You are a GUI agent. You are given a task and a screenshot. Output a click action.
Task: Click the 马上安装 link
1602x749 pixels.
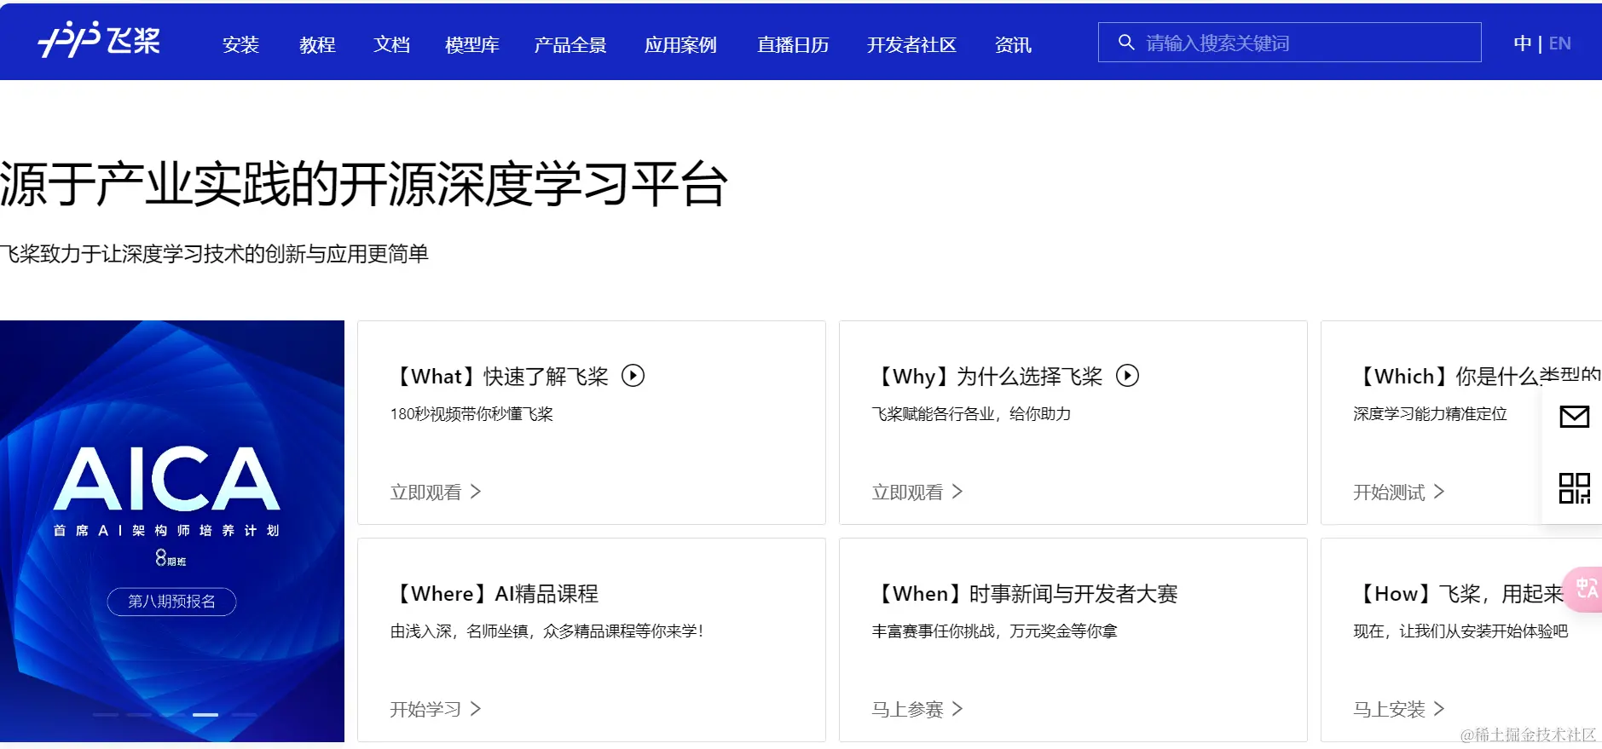(1389, 710)
